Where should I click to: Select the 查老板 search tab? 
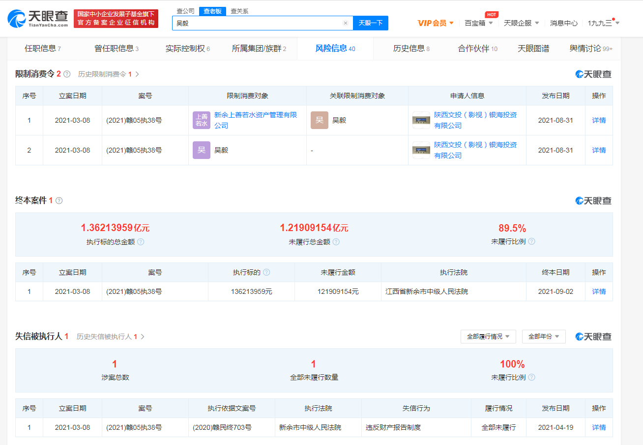tap(212, 11)
